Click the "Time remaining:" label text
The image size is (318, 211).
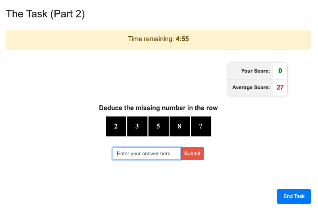(151, 39)
